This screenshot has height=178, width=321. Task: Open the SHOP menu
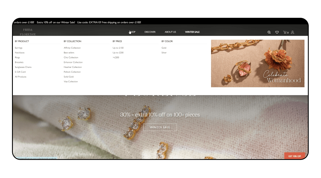coord(132,32)
